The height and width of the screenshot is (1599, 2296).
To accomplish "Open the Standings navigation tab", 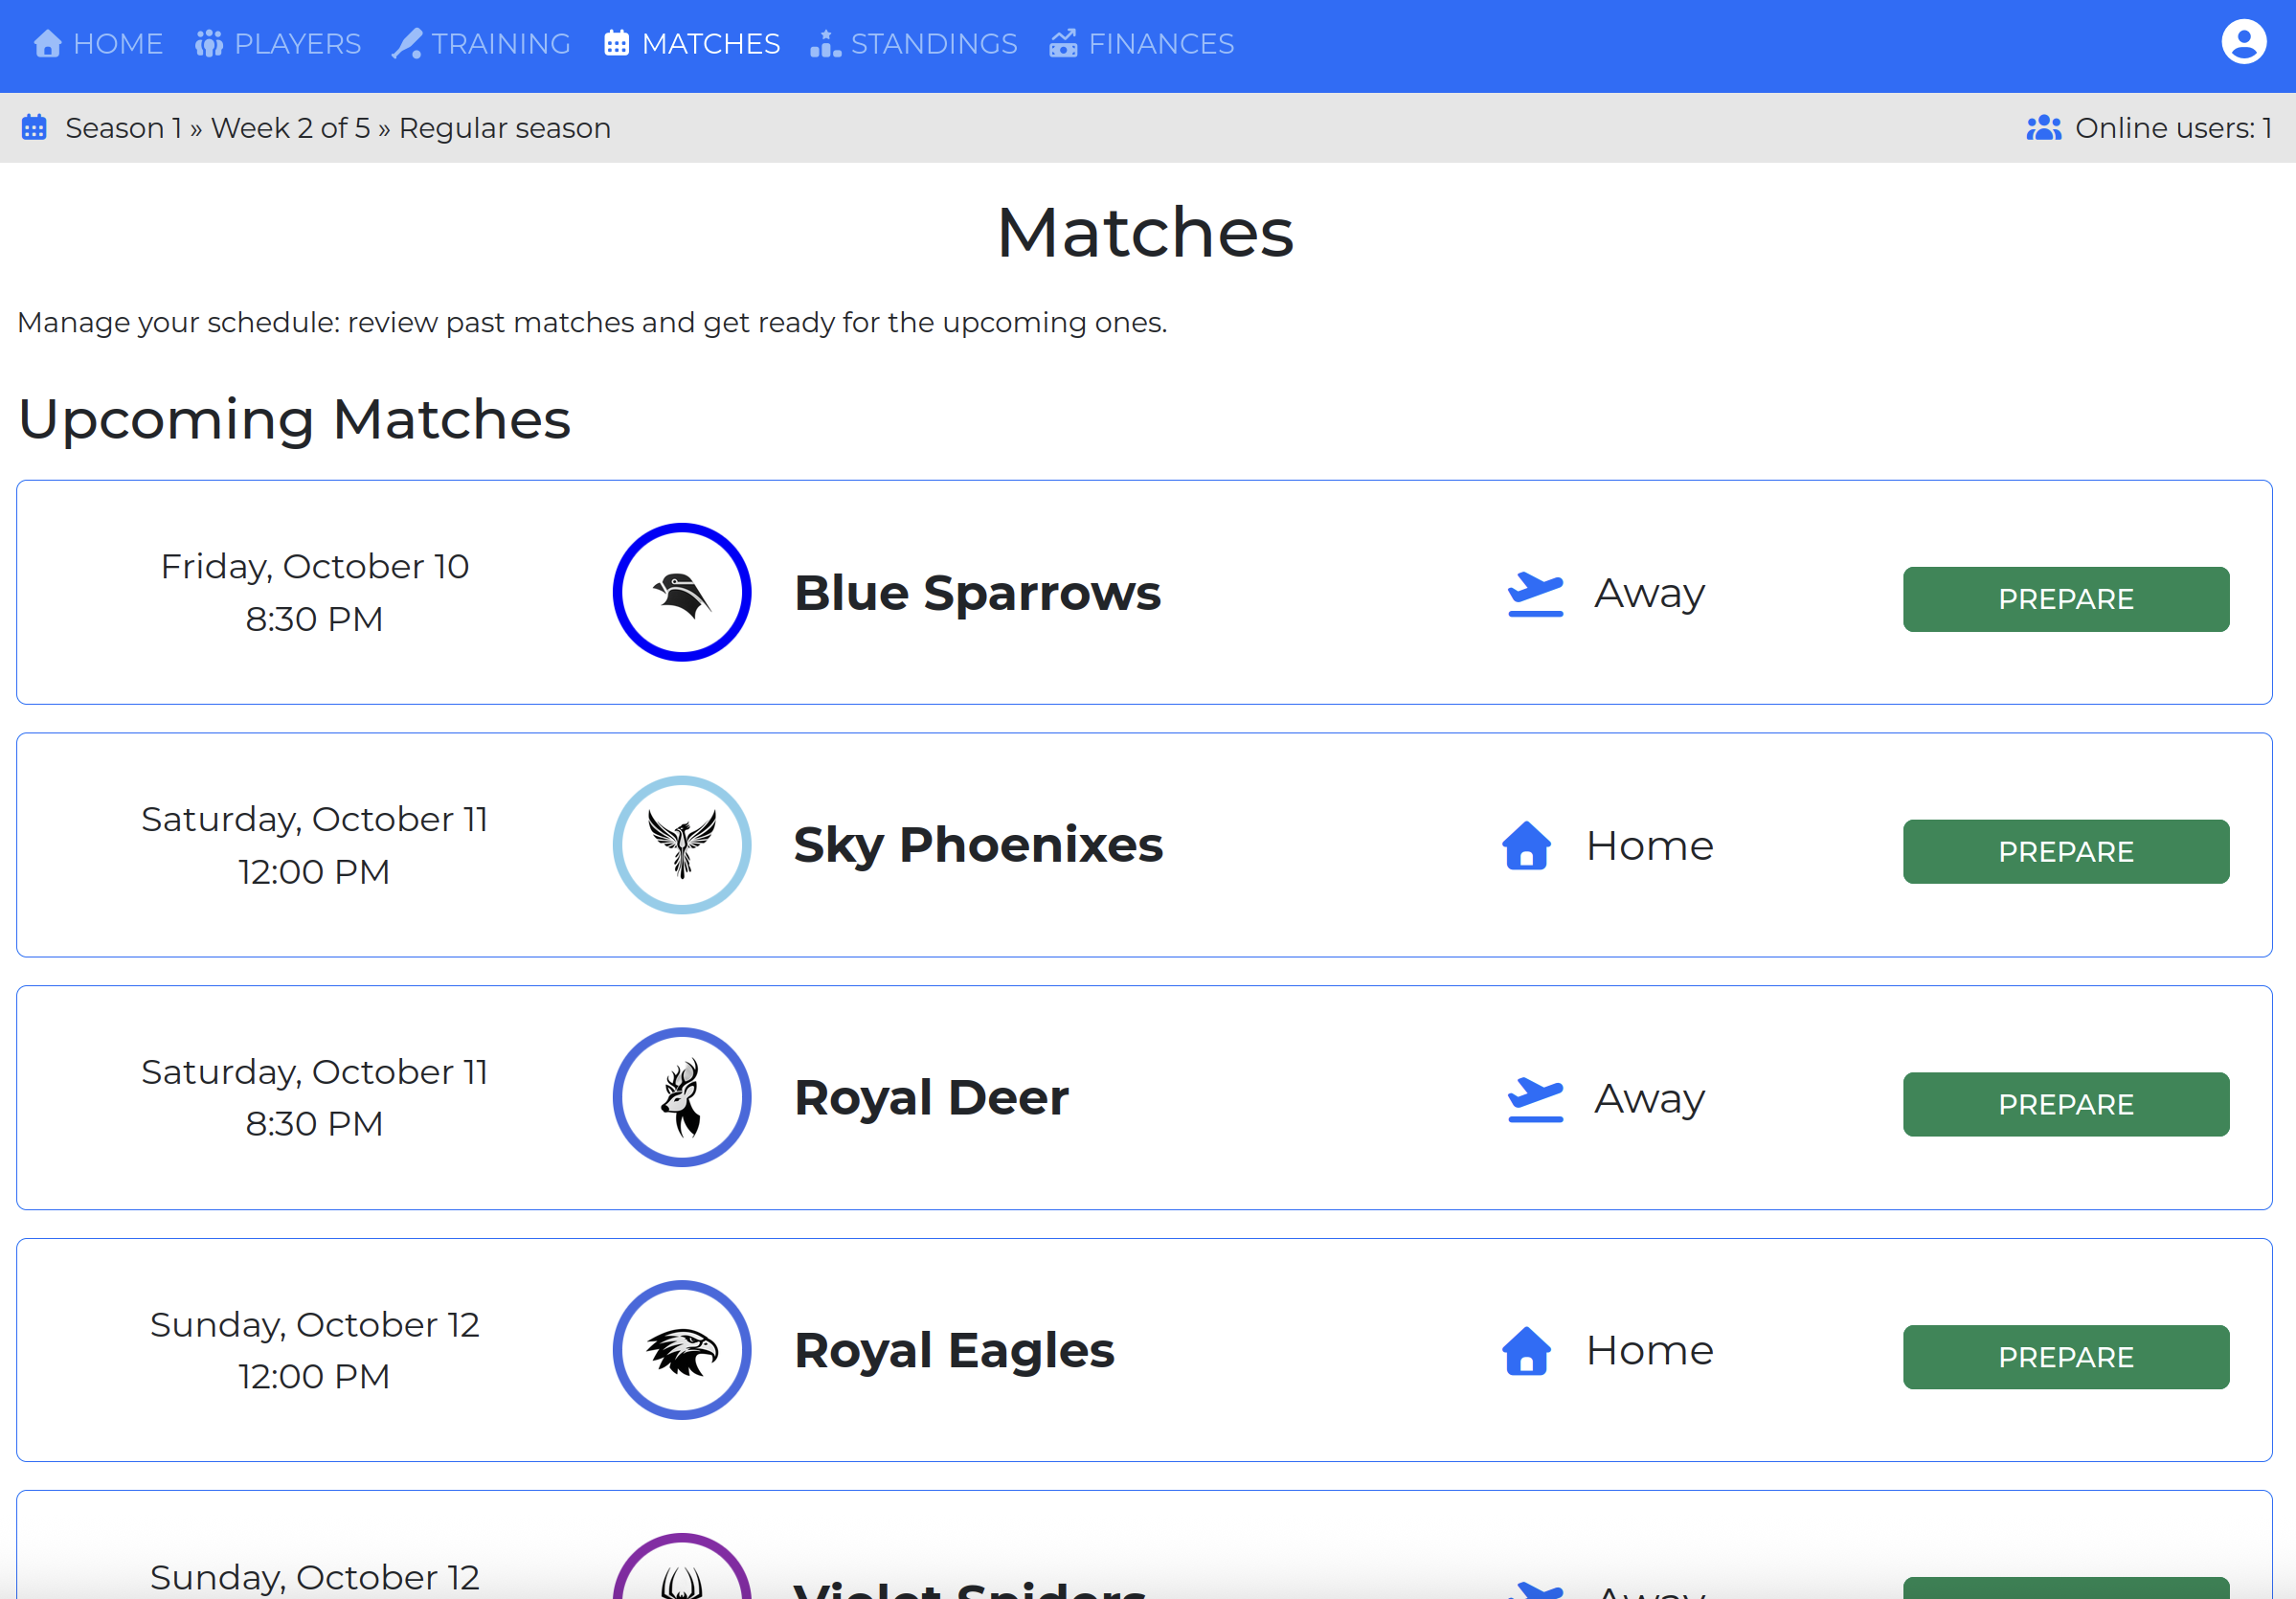I will click(914, 44).
